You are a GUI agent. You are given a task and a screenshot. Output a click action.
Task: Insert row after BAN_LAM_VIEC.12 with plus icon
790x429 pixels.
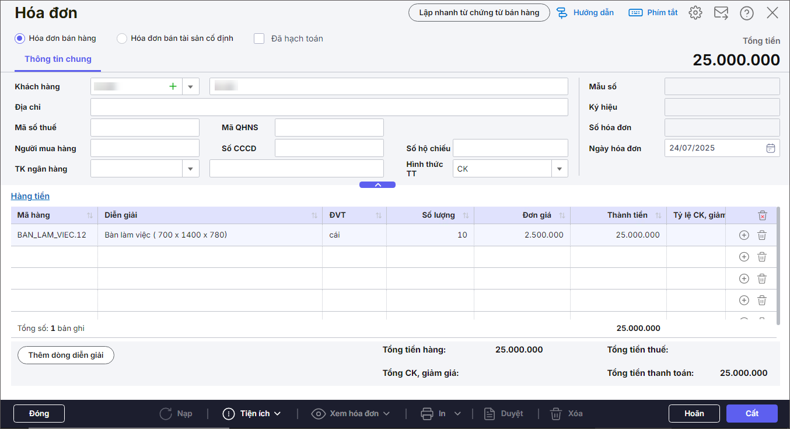743,235
